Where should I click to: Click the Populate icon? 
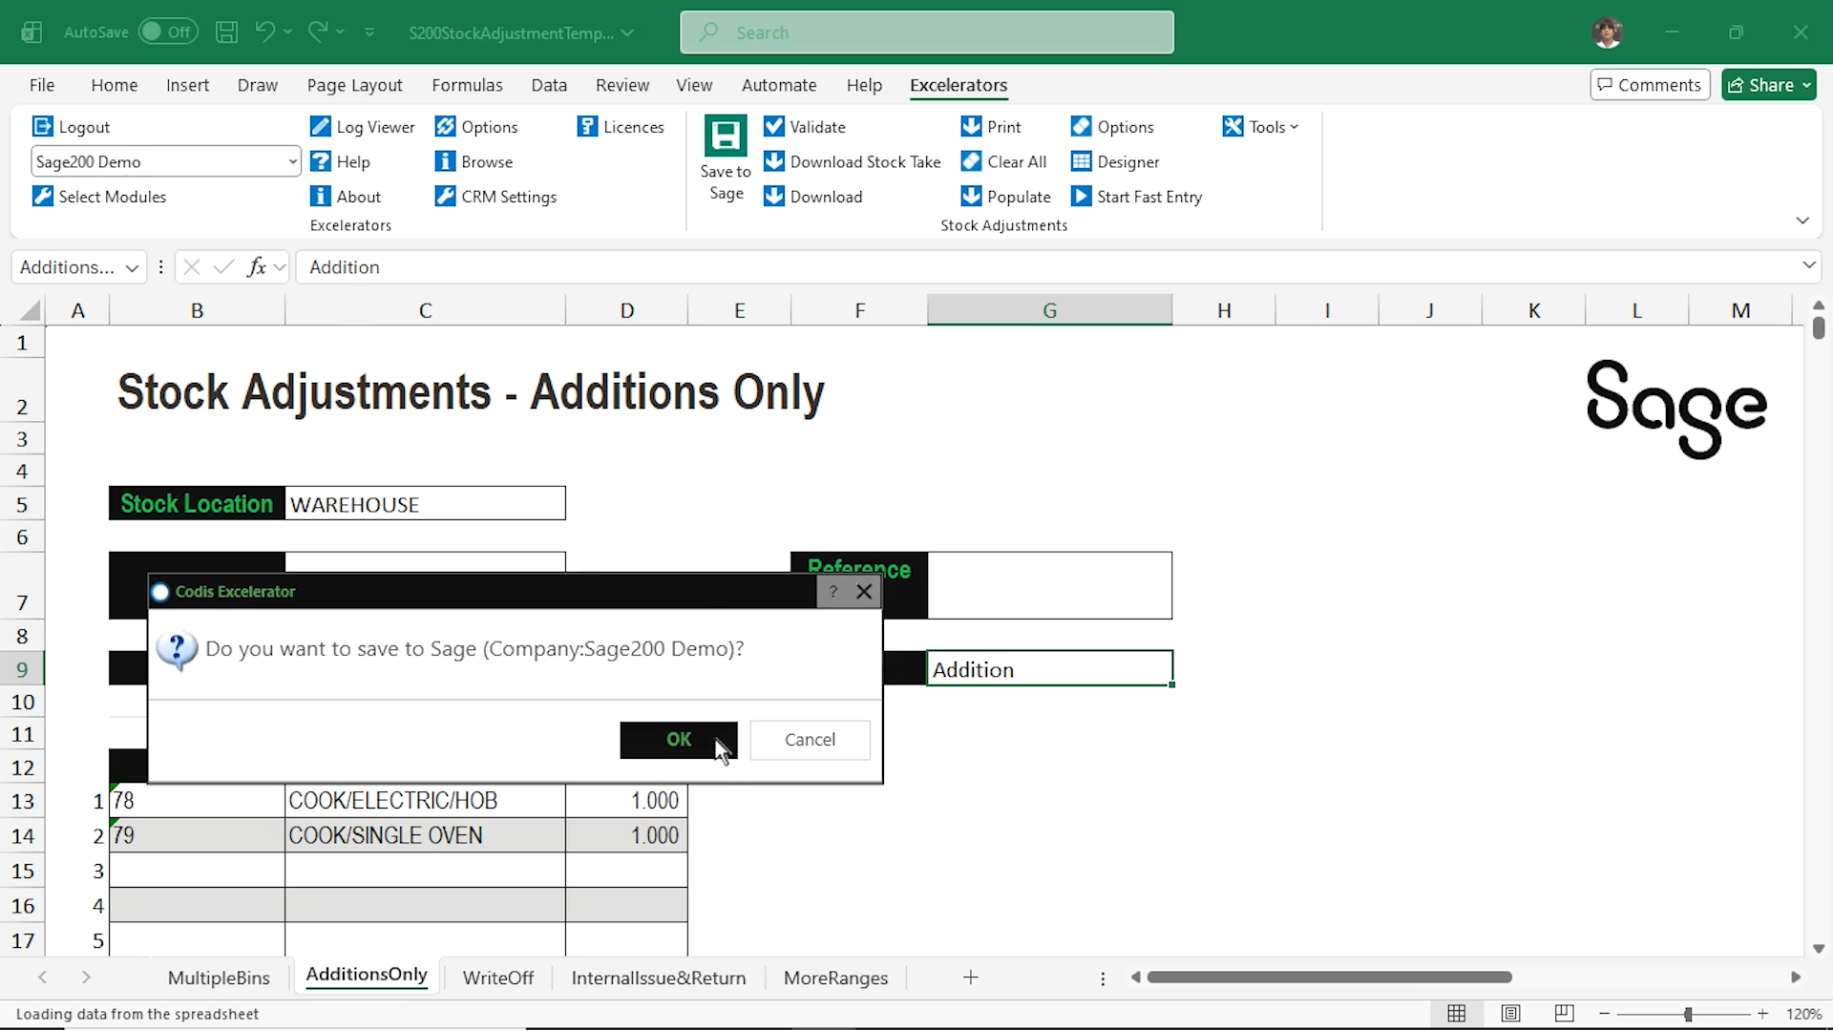click(x=971, y=197)
